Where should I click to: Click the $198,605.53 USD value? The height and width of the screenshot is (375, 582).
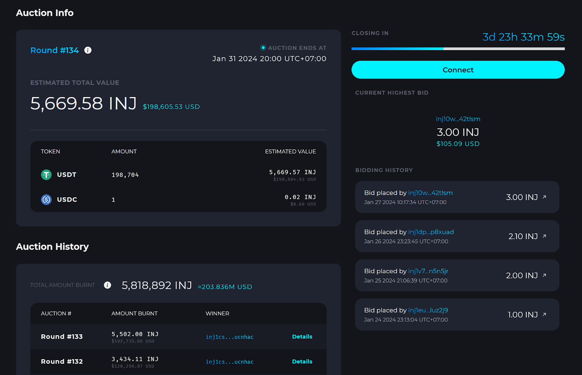coord(171,107)
